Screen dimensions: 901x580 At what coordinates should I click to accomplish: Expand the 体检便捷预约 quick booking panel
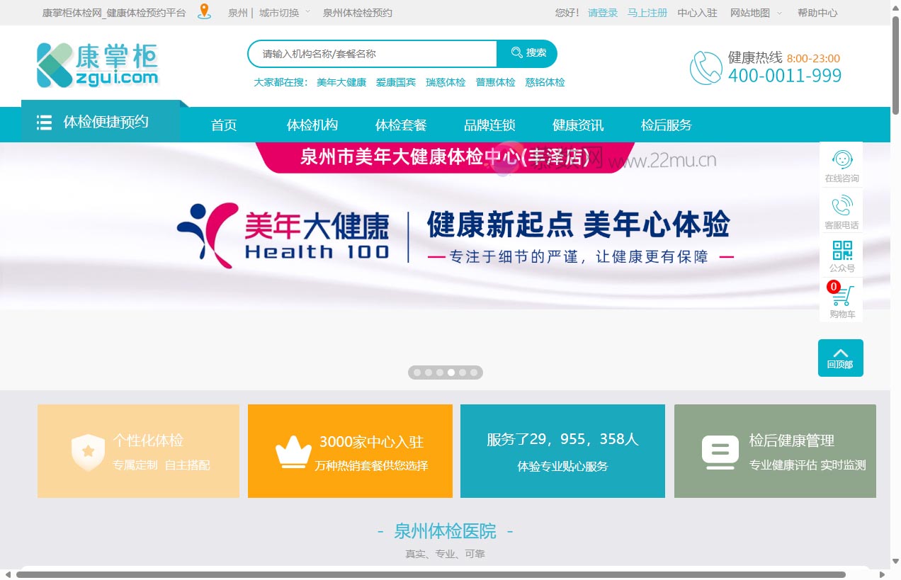coord(104,121)
